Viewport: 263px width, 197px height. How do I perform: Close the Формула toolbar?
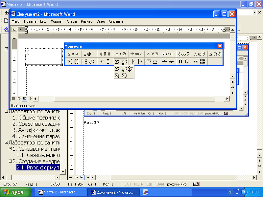[x=220, y=46]
